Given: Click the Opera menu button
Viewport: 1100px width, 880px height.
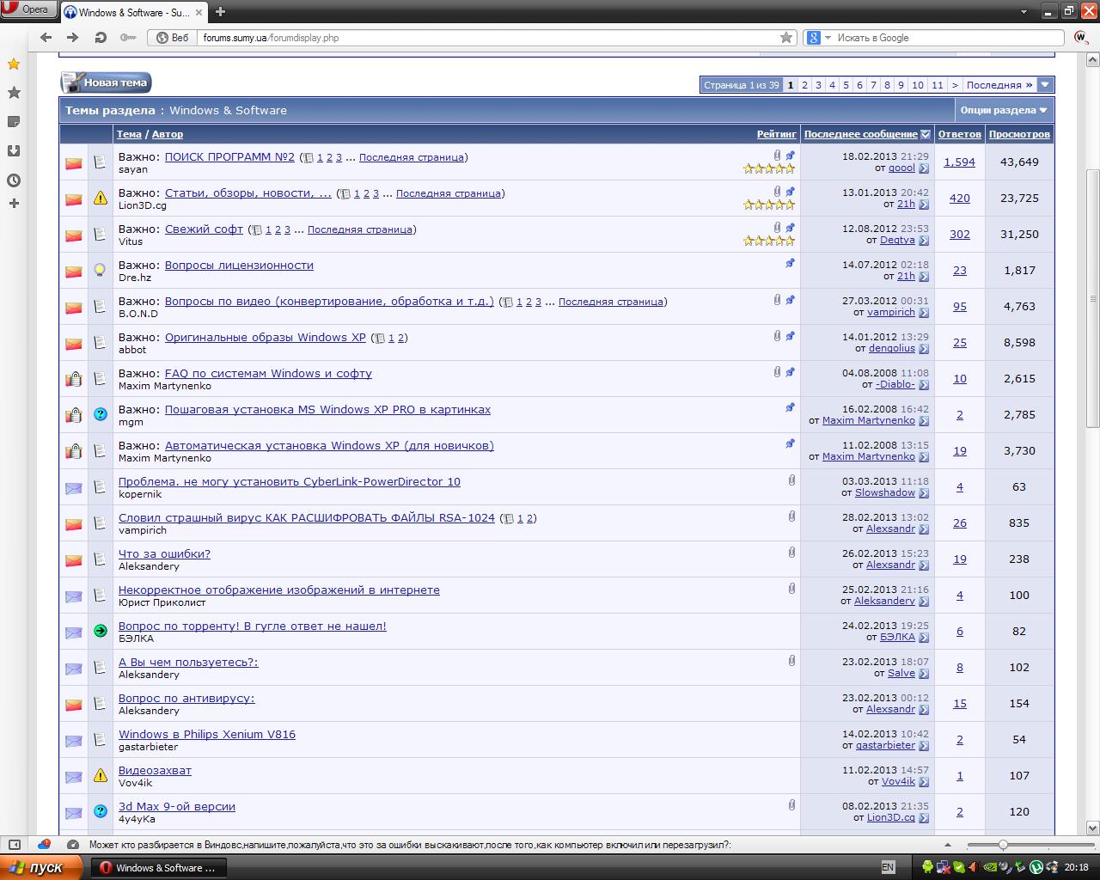Looking at the screenshot, I should coord(28,9).
